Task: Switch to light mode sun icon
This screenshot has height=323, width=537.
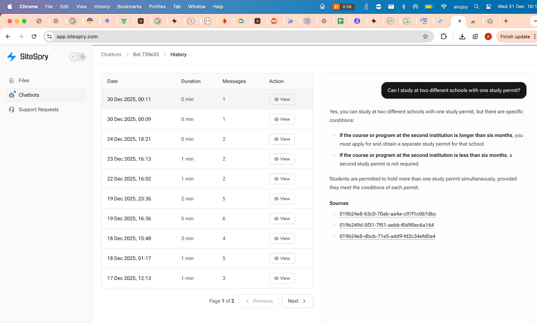Action: pos(73,57)
